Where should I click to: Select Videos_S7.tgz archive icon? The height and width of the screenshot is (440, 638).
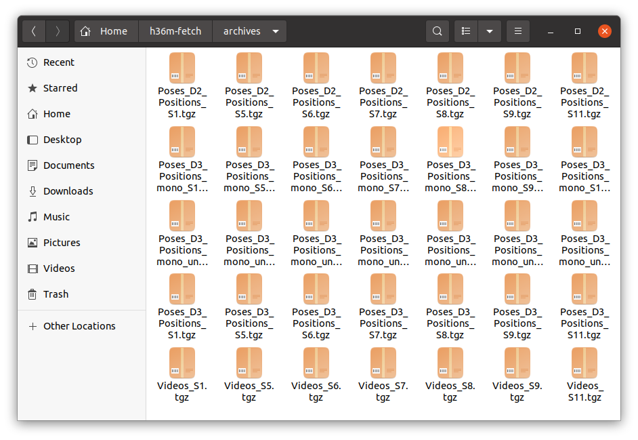383,363
